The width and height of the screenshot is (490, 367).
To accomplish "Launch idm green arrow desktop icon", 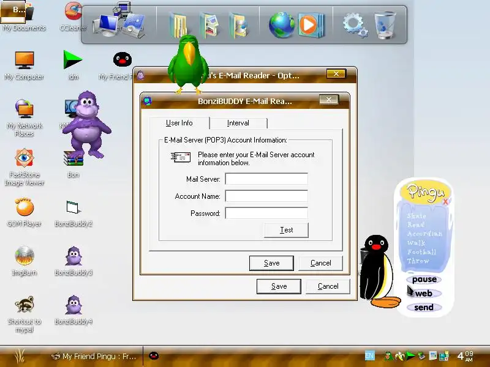I will point(73,65).
